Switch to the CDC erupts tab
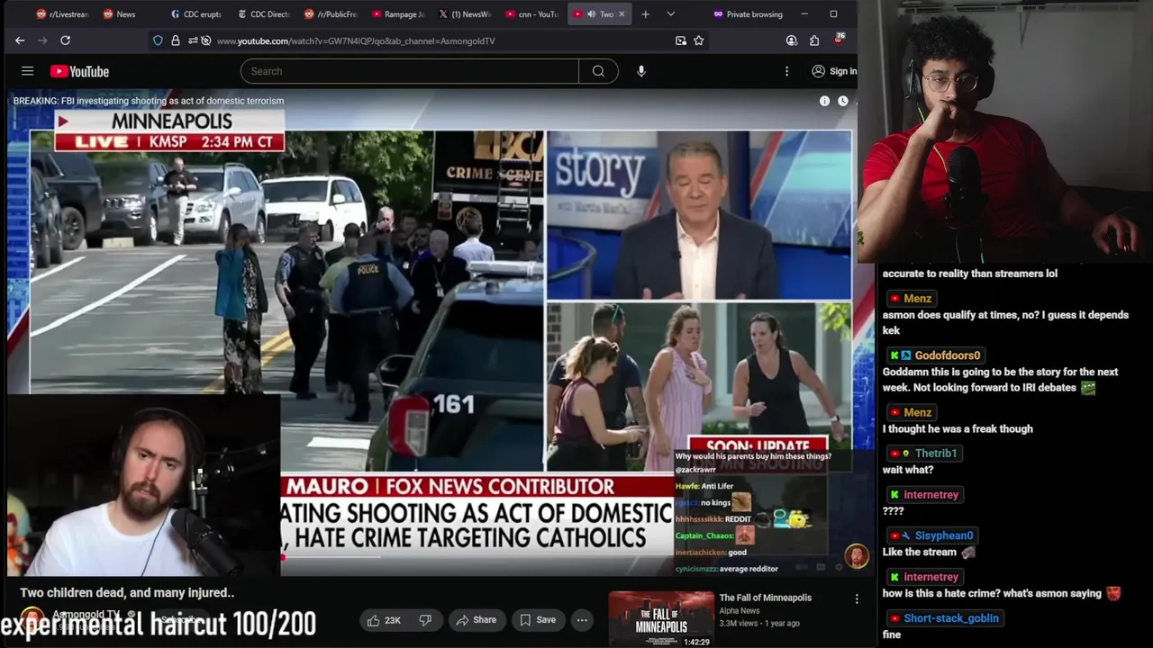 click(x=195, y=14)
